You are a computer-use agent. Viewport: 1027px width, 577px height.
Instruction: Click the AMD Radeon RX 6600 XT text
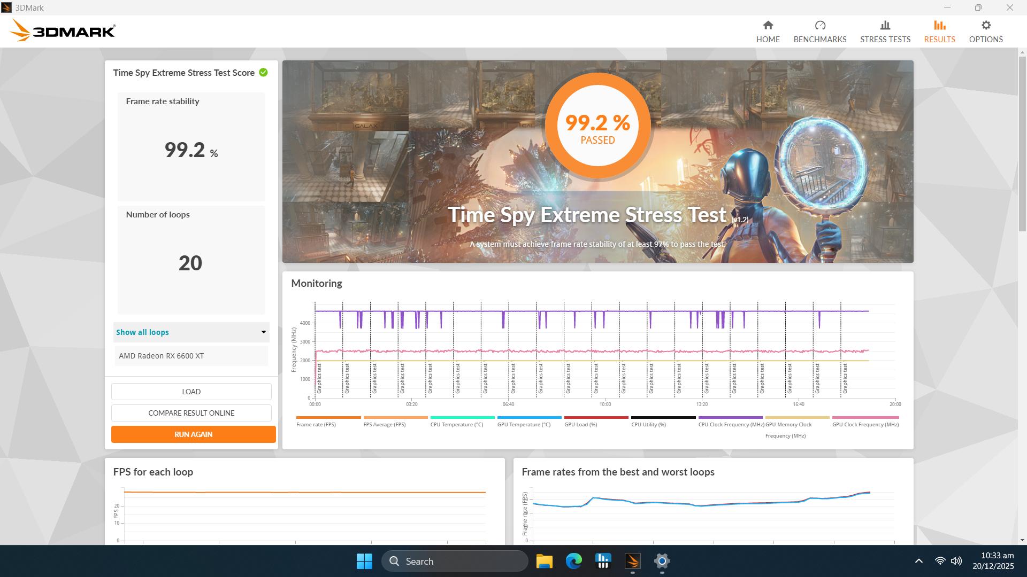click(161, 356)
